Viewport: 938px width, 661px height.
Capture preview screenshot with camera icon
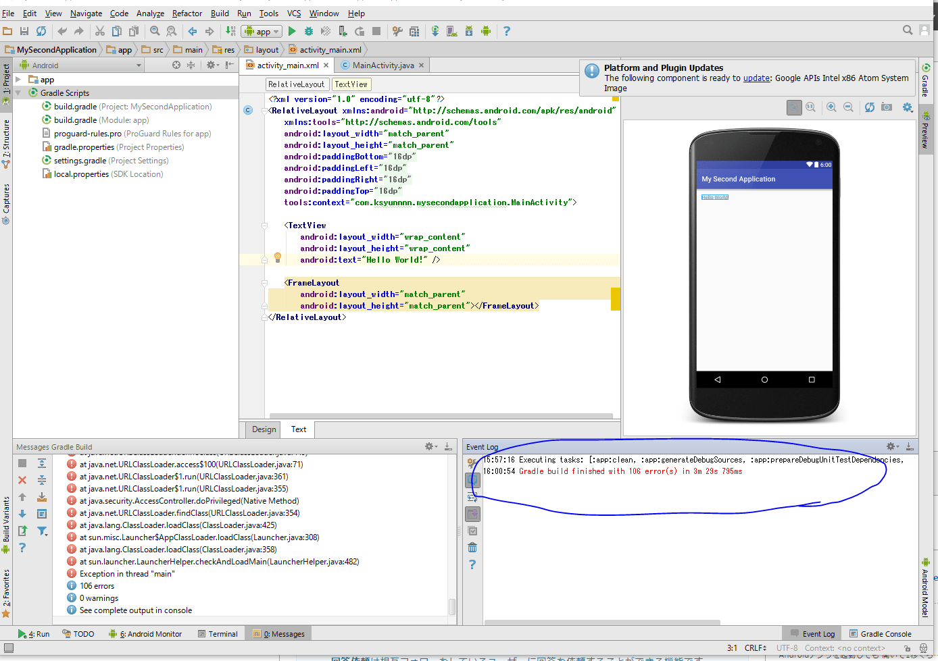point(887,107)
